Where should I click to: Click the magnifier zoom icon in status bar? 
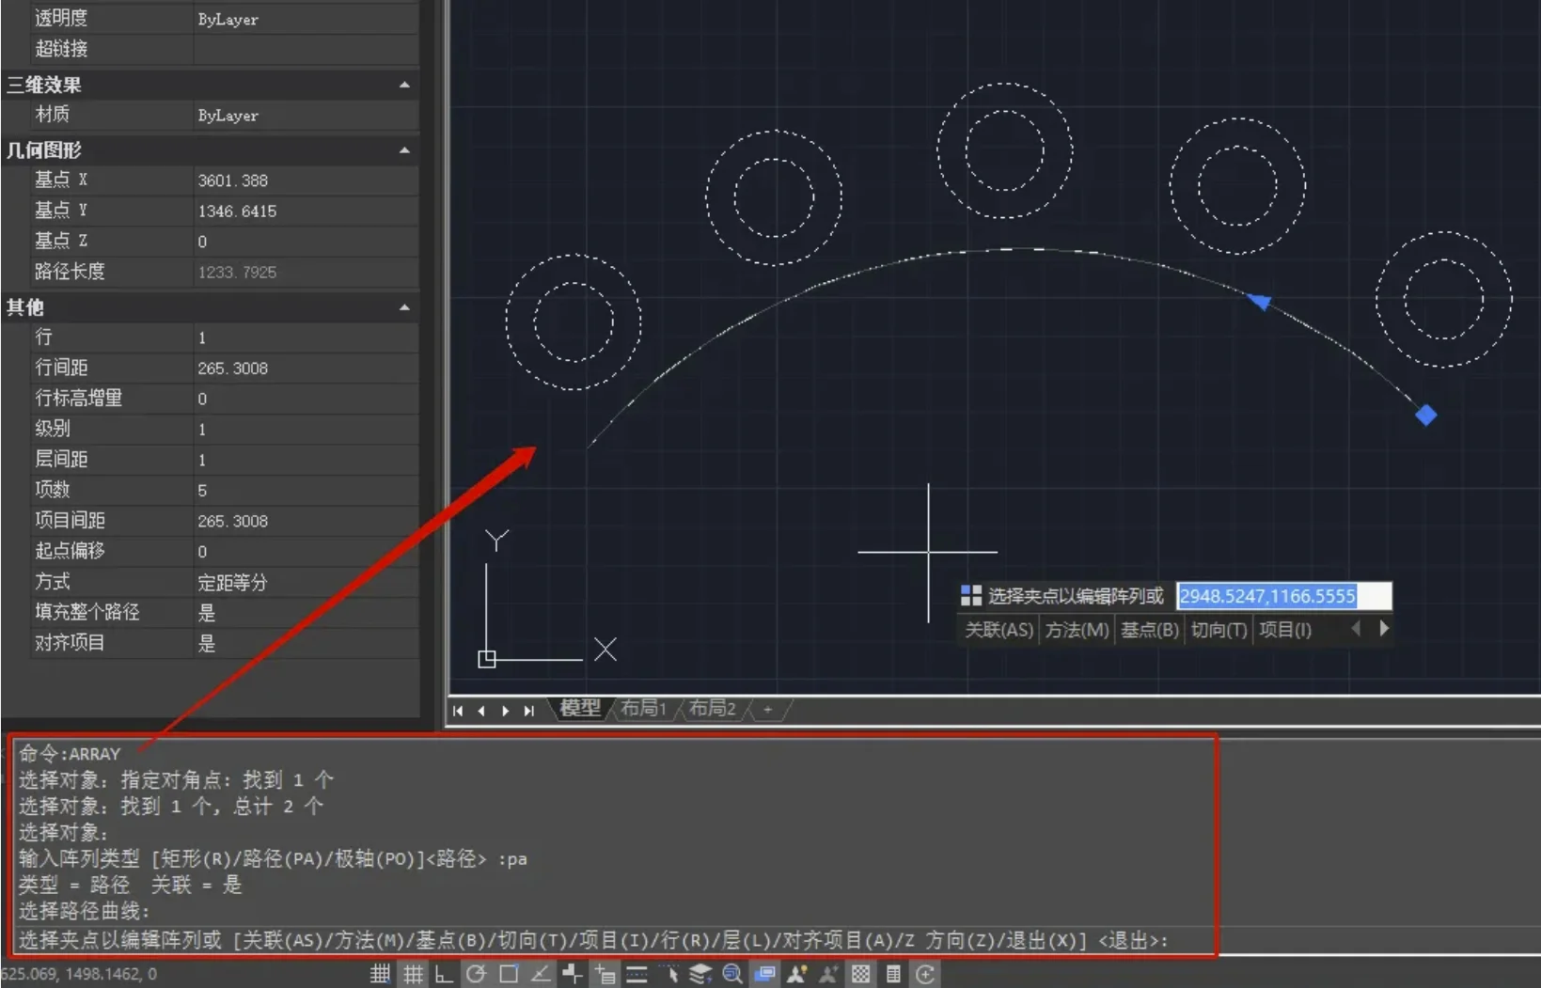[x=732, y=974]
